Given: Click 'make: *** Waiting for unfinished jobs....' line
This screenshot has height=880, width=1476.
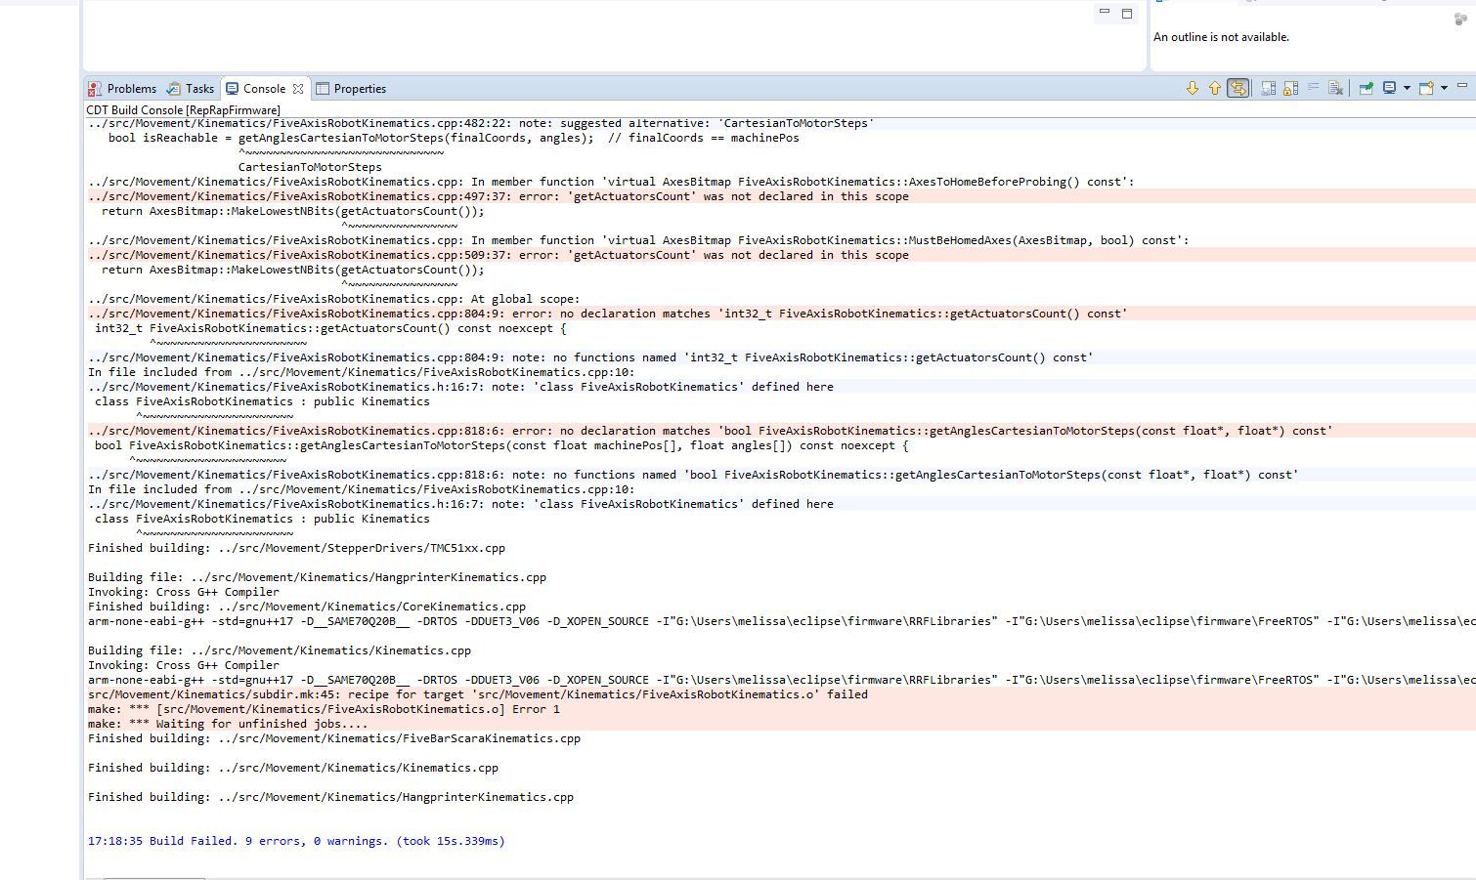Looking at the screenshot, I should pos(228,724).
